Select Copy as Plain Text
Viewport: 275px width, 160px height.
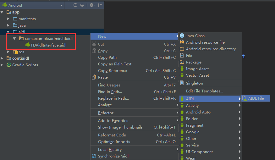[134, 64]
